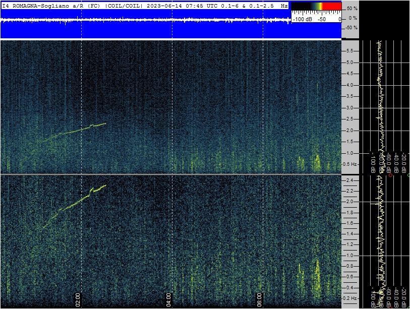Click the '50 %' amplitude label
Screen dimensions: 410x309
(352, 9)
